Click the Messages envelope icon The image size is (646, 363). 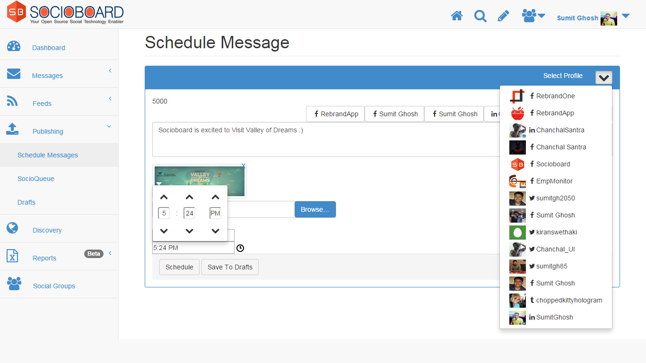click(x=14, y=74)
